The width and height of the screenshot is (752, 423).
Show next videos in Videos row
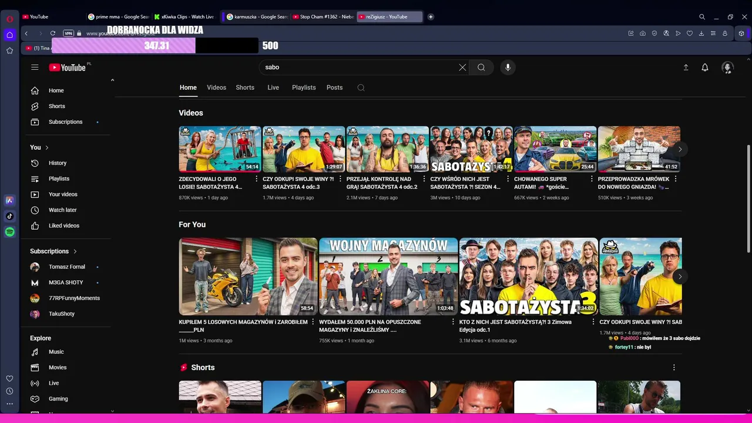tap(680, 149)
